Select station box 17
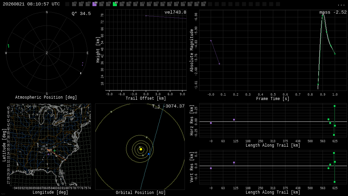Viewport: 348px width, 196px height. [x=183, y=4]
